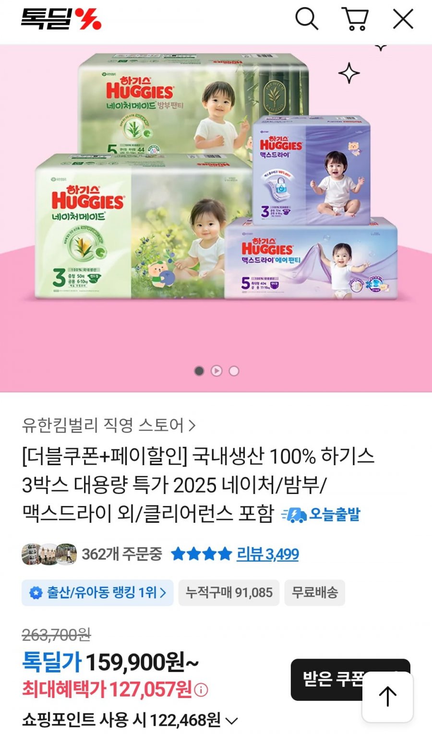The width and height of the screenshot is (432, 734).
Task: Open the search magnifier icon
Action: point(306,19)
